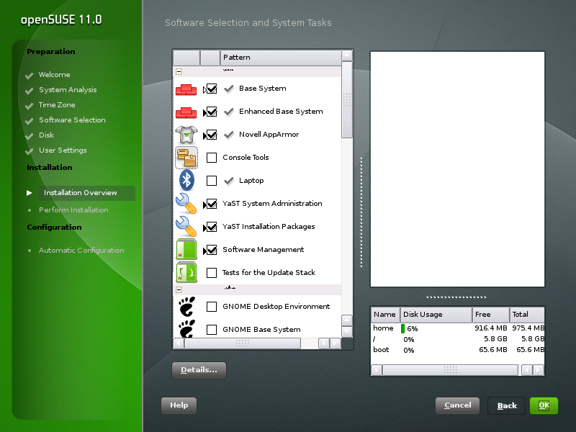The image size is (576, 432).
Task: Click the pattern list bottom scroll down arrow
Action: (x=347, y=332)
